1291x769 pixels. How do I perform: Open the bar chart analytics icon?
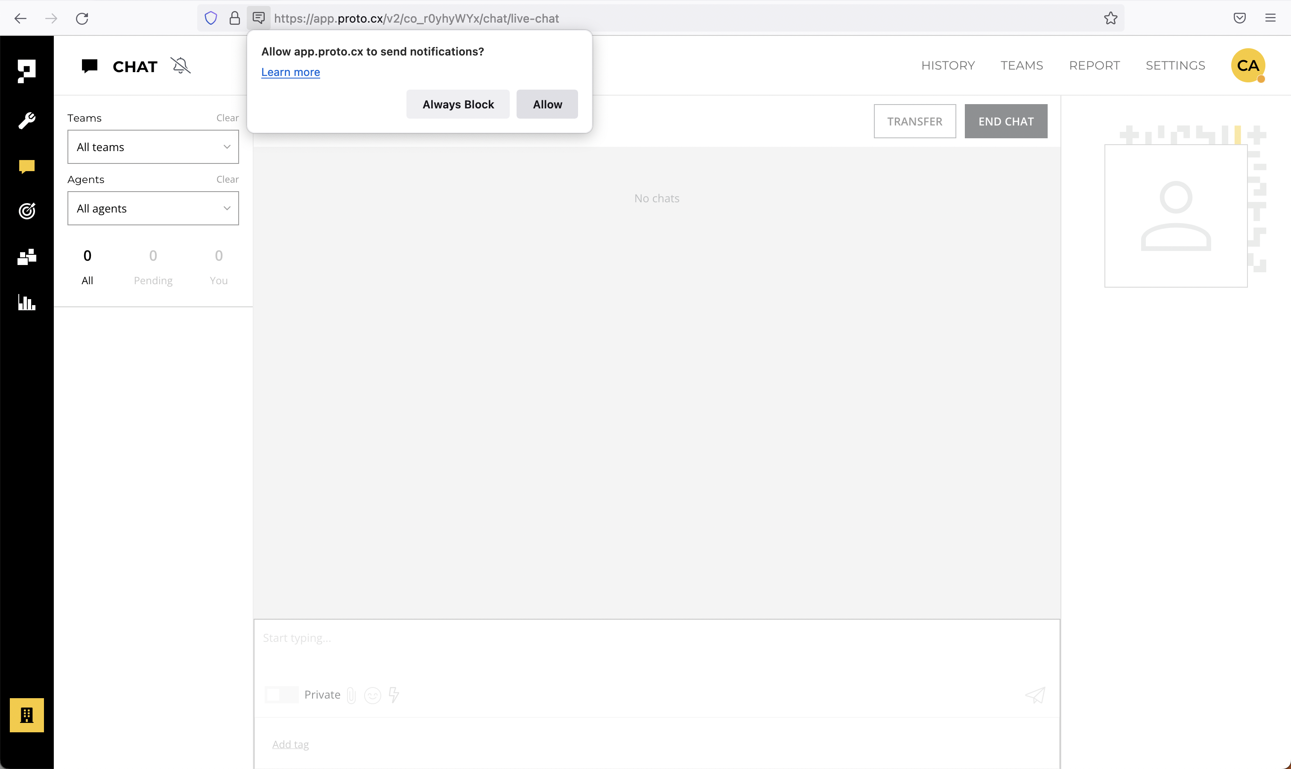point(27,302)
